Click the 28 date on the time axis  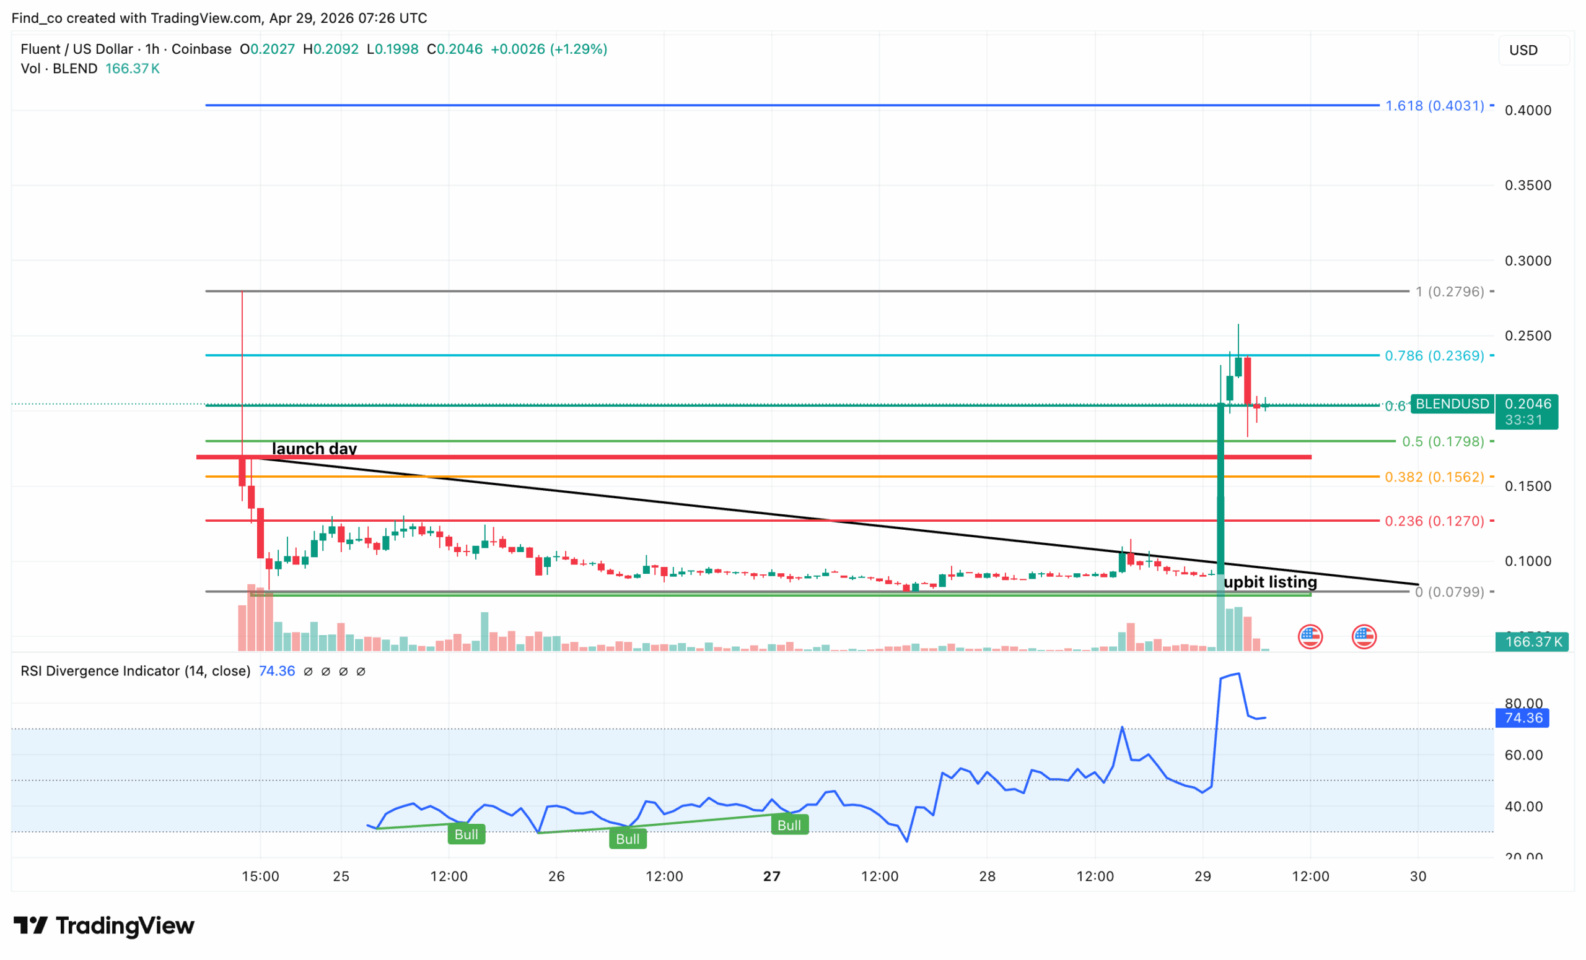(x=988, y=876)
